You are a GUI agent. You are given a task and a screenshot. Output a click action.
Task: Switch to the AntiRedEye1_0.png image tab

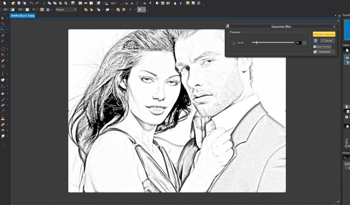22,15
